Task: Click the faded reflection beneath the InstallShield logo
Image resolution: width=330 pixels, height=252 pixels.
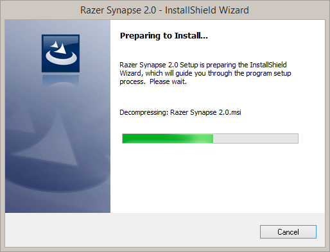Action: (x=60, y=80)
